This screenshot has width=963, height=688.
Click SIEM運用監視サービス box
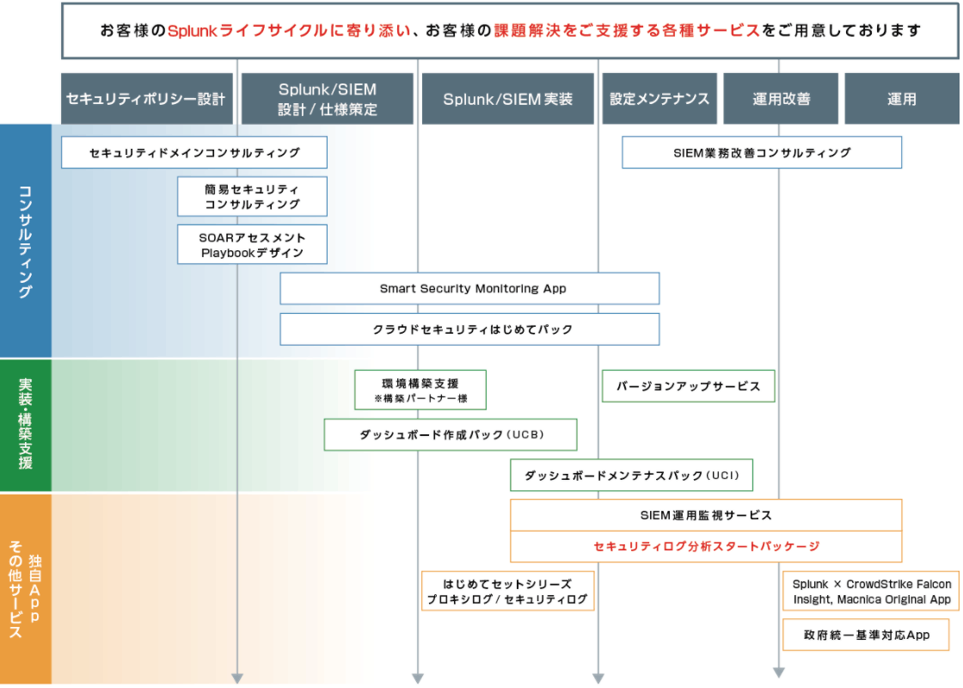[x=706, y=515]
